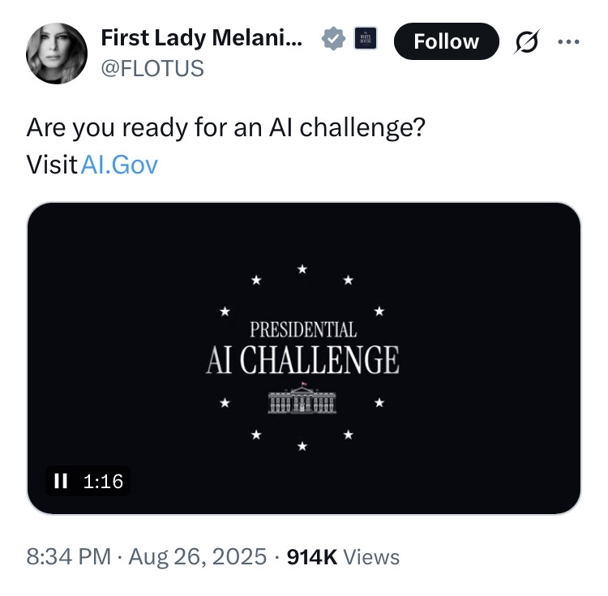Click the @FLOTUS handle

pos(152,69)
